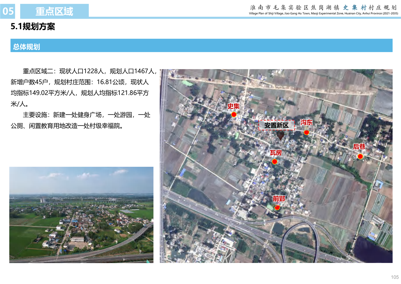Click the dark map pin below 安置新区
Screen dimensions: 401x284
point(280,135)
